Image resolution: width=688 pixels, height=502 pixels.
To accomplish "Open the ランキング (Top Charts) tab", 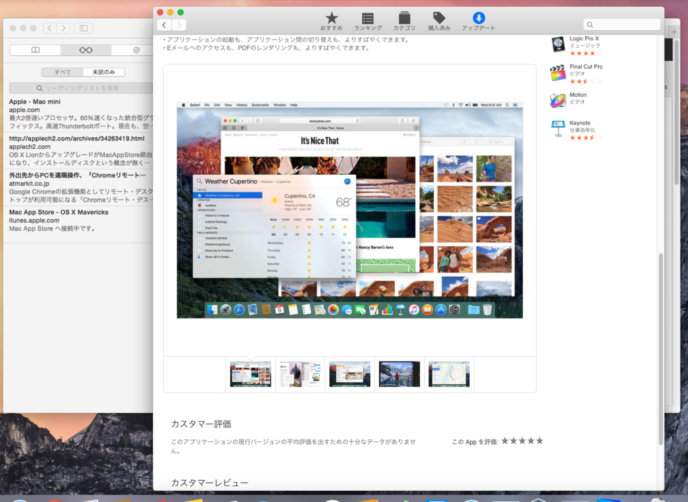I will (x=368, y=21).
